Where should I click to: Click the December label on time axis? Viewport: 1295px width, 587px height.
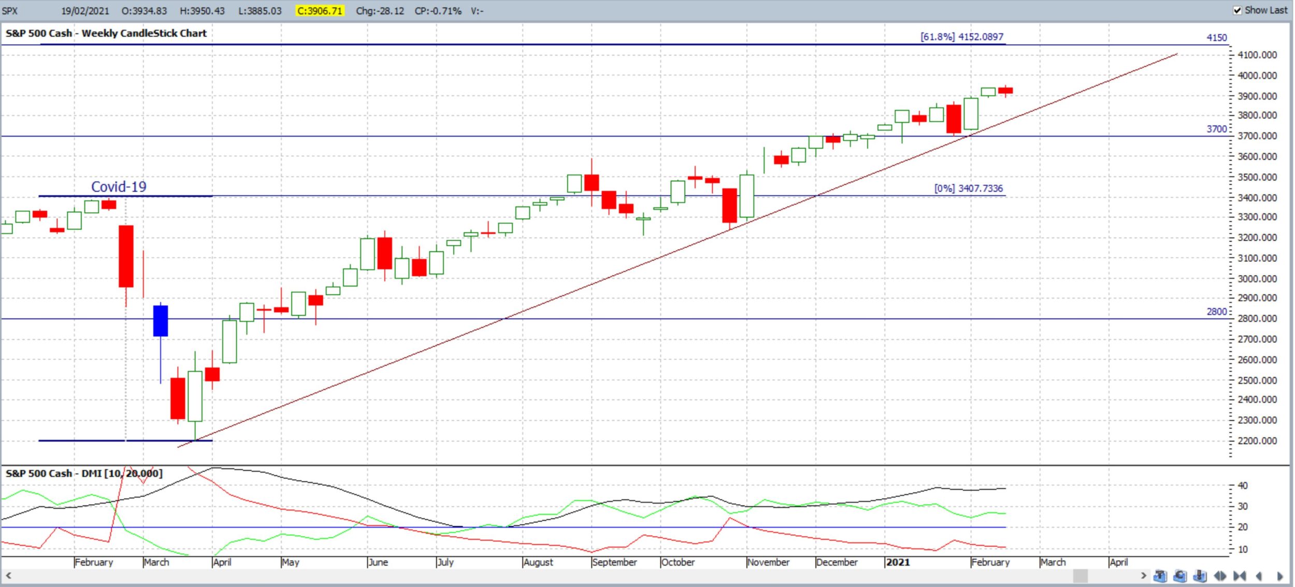(837, 562)
